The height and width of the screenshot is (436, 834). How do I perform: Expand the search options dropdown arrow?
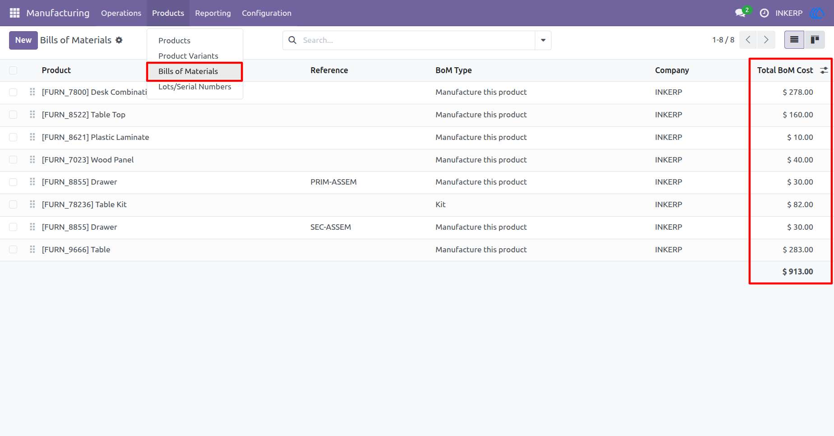(x=543, y=40)
